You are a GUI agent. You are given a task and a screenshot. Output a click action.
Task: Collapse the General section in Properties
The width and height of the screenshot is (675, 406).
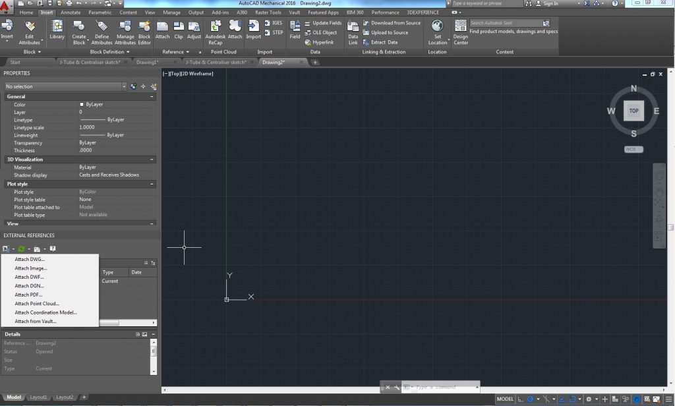[151, 96]
